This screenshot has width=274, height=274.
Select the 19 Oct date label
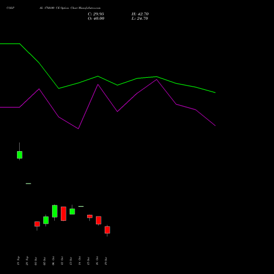click(x=106, y=261)
